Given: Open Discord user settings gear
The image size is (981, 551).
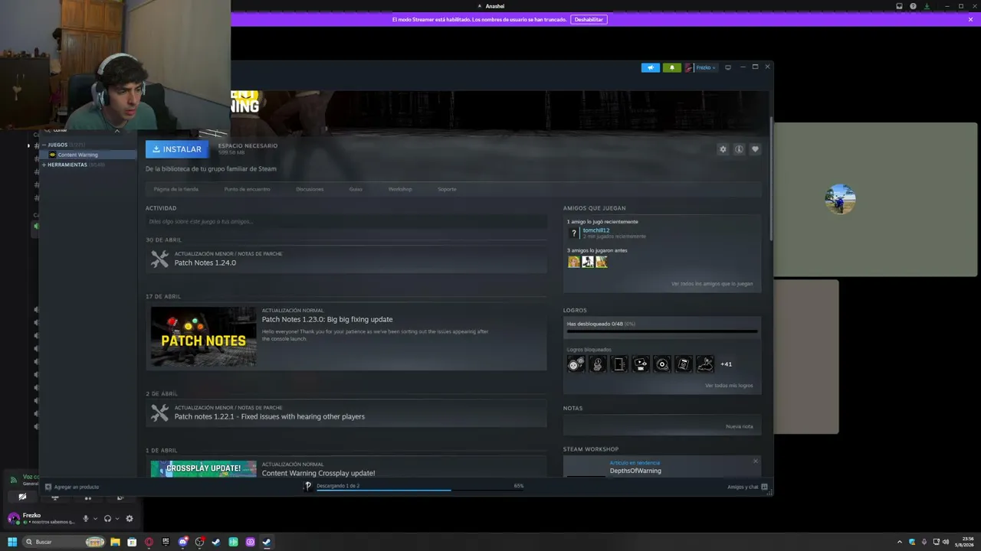Looking at the screenshot, I should coord(130,519).
